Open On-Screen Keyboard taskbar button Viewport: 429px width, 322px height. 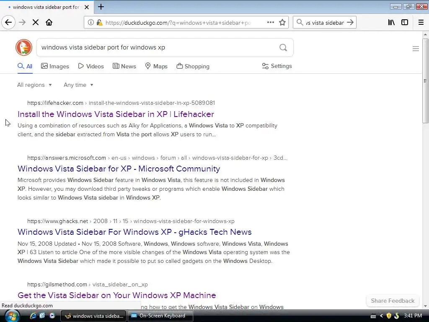160,316
